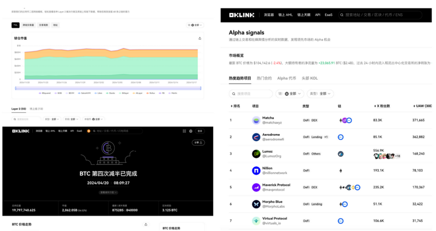This screenshot has height=231, width=436.
Task: Click the magnifier icon in the 搜索项目 field
Action: coord(234,94)
